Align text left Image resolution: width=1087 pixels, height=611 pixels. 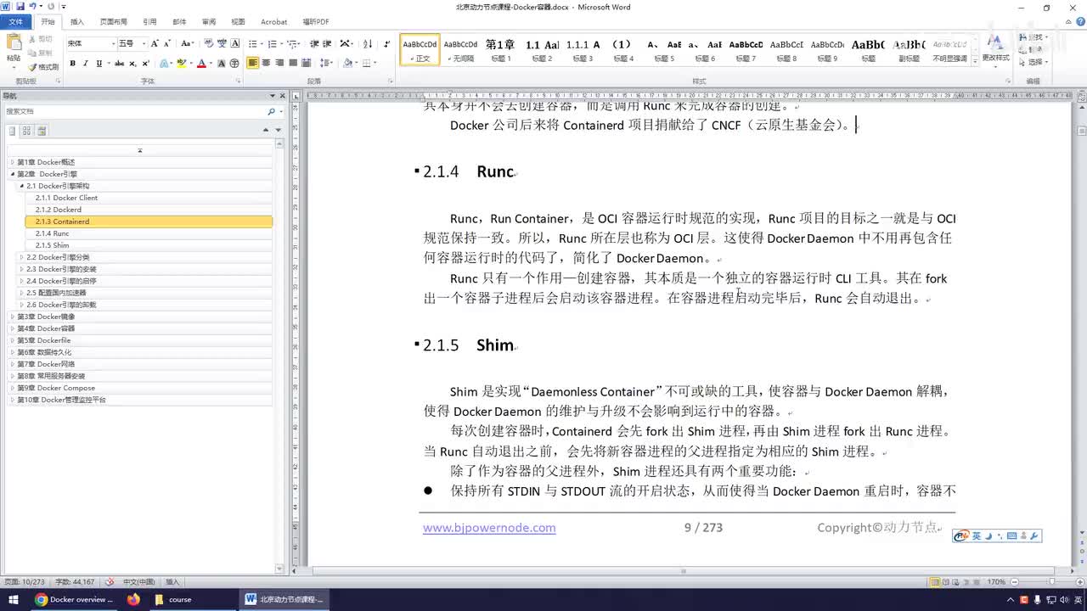point(253,63)
